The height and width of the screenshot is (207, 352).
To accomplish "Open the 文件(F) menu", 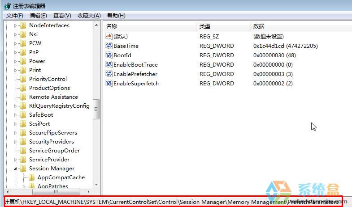I will [x=14, y=16].
